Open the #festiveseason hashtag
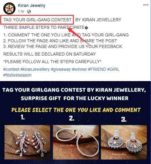The image size is (151, 164). point(18,75)
